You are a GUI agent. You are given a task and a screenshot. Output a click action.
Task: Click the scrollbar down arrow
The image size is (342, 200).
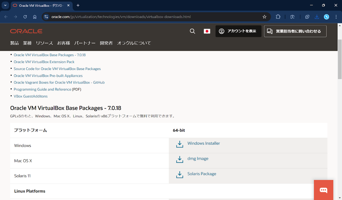tap(340, 198)
